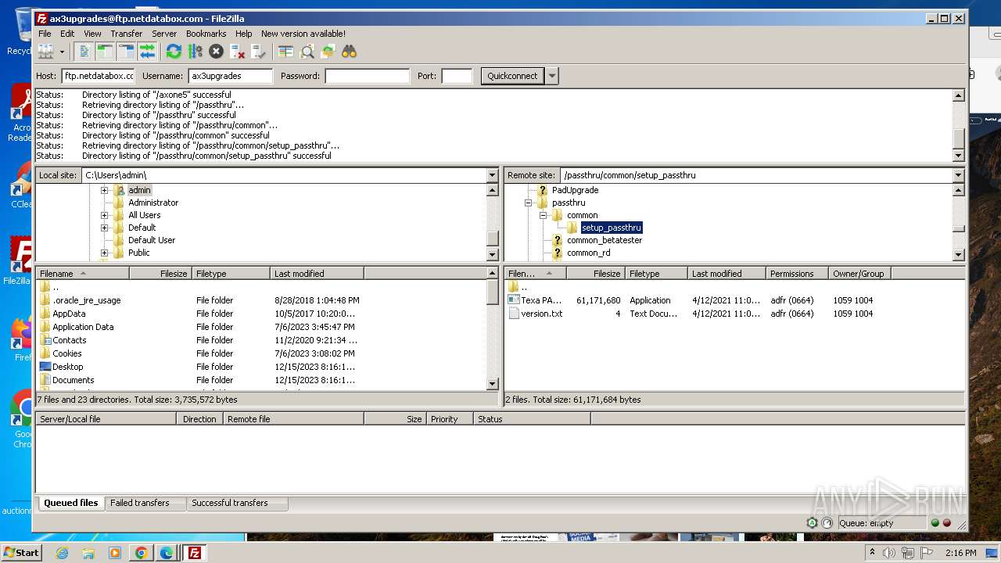Select common_betatester remote folder
Viewport: 1001px width, 563px height.
click(605, 240)
